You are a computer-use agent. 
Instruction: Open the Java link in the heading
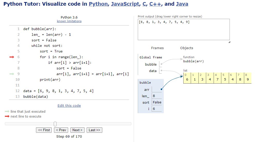[x=182, y=4]
